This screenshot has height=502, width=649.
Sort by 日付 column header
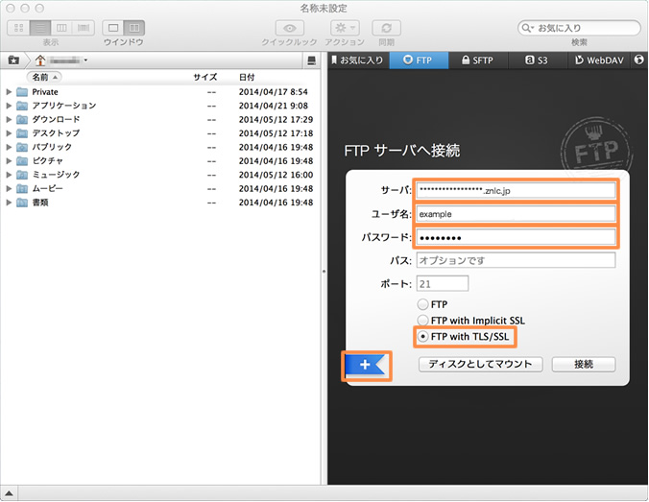pyautogui.click(x=247, y=77)
